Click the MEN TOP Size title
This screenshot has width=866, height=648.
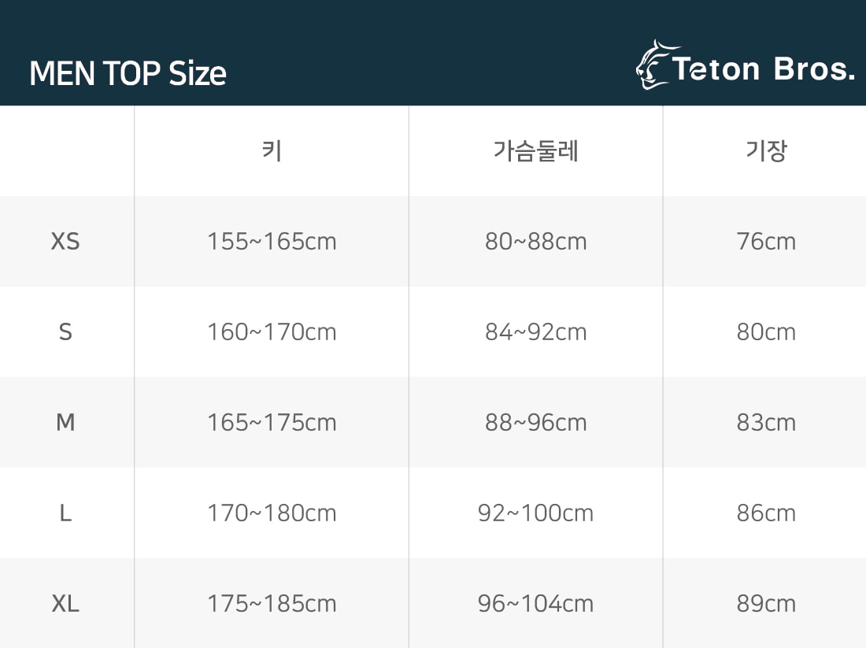click(128, 73)
